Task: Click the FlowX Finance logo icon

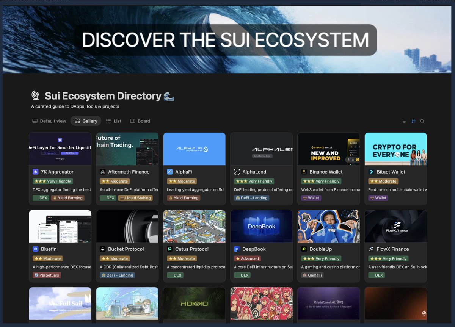Action: point(371,249)
